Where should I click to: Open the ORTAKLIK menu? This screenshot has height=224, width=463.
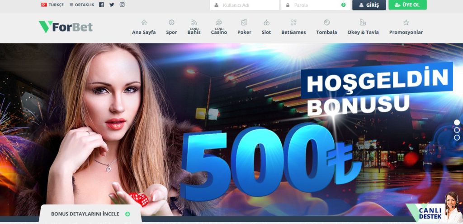click(x=82, y=5)
